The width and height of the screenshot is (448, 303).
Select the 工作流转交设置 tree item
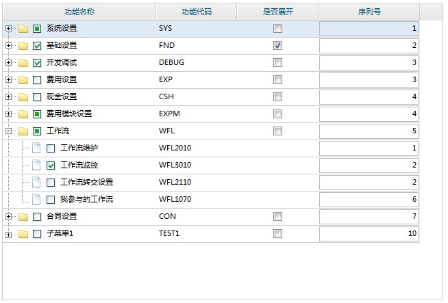click(86, 183)
